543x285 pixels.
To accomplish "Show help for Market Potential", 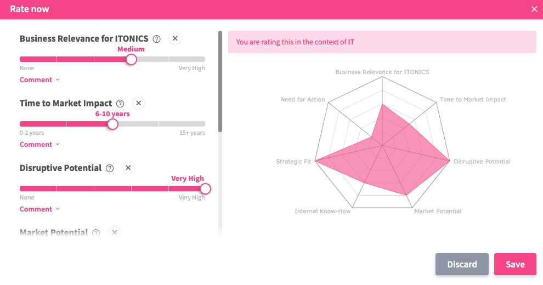I will (x=97, y=233).
